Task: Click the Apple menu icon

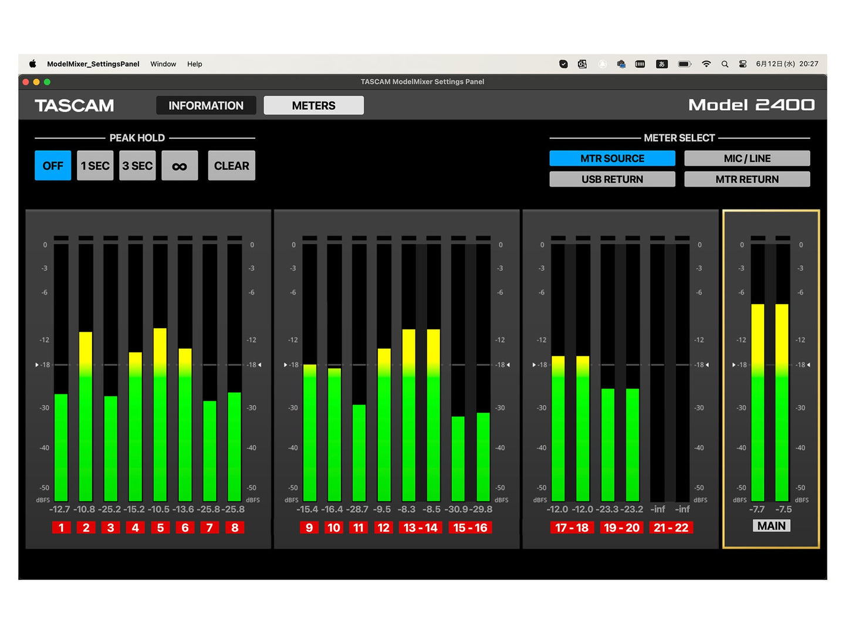Action: (x=33, y=64)
